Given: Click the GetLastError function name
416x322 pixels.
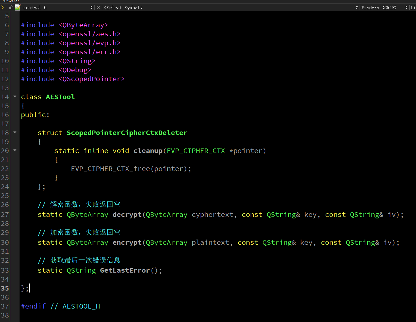Looking at the screenshot, I should (125, 270).
